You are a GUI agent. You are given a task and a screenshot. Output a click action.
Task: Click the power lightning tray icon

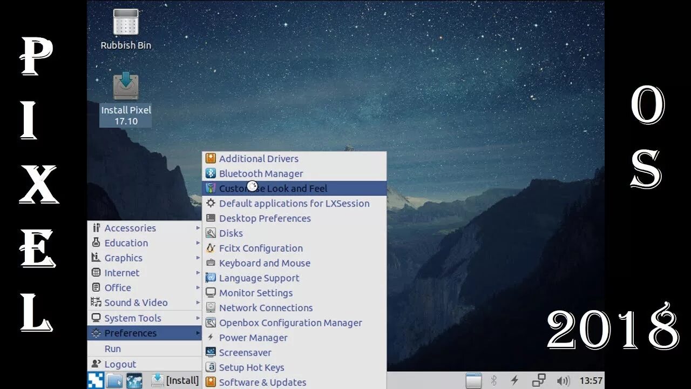point(514,380)
